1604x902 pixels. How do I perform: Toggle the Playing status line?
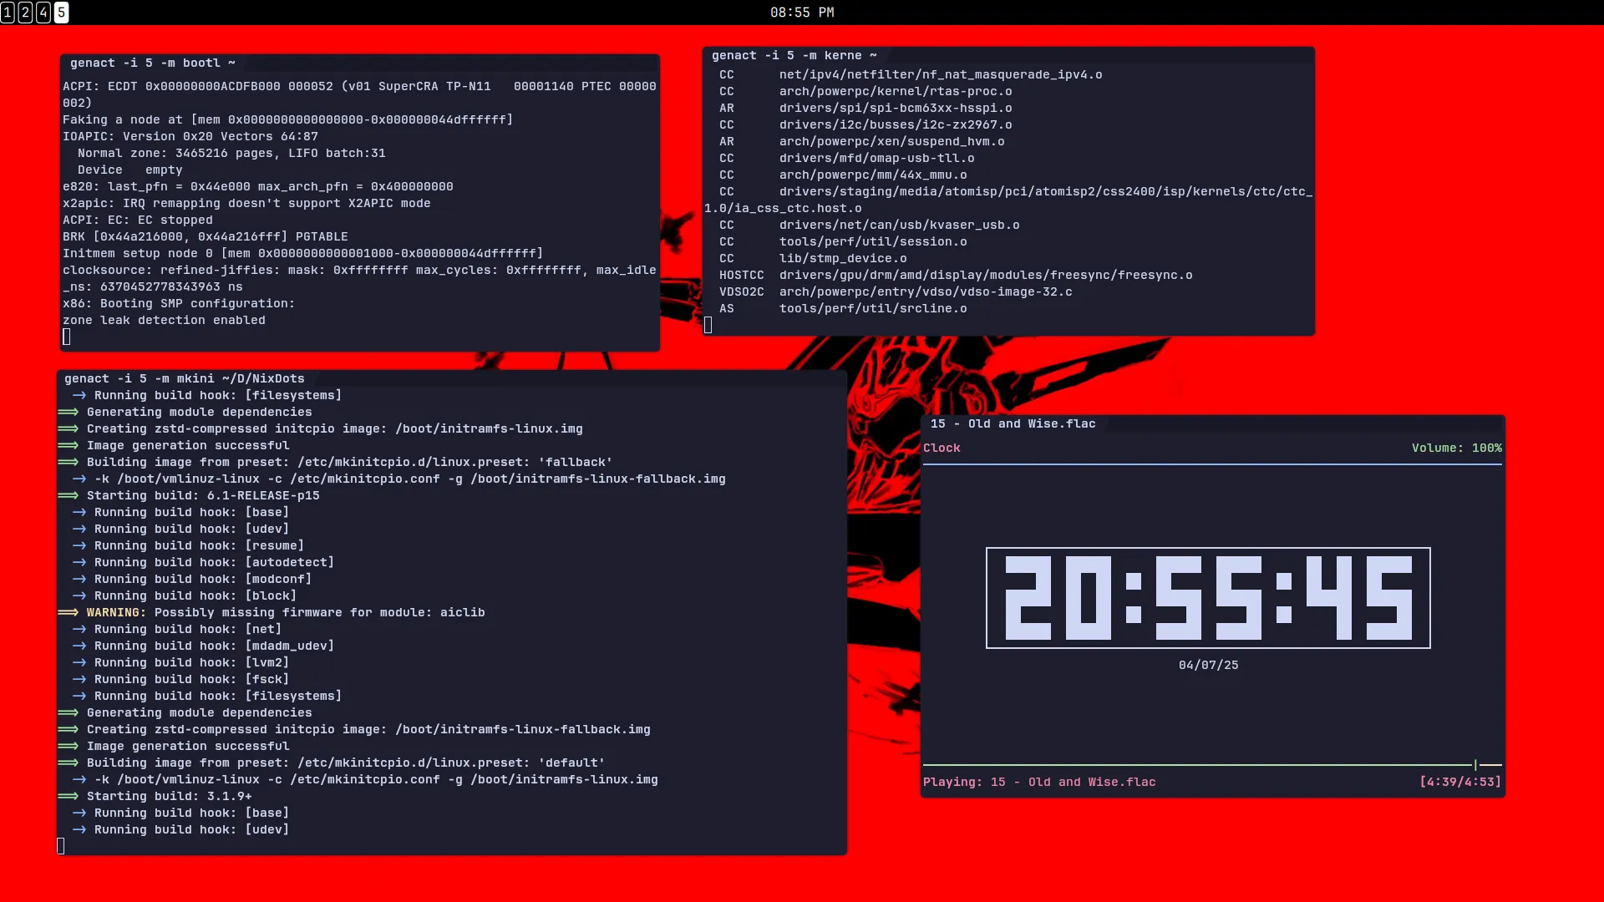pyautogui.click(x=1039, y=782)
